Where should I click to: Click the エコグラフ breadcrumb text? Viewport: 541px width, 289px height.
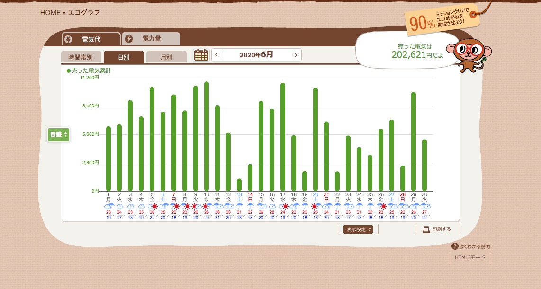point(84,13)
